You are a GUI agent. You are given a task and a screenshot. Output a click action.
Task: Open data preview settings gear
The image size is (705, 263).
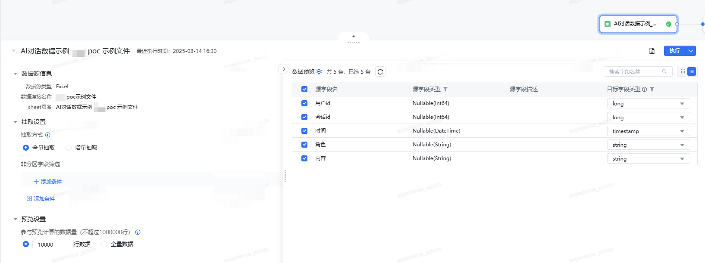[319, 71]
